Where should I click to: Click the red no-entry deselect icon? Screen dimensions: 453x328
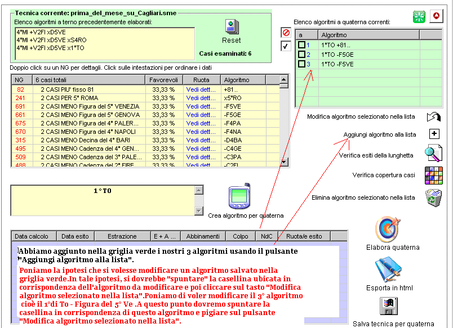click(x=286, y=32)
